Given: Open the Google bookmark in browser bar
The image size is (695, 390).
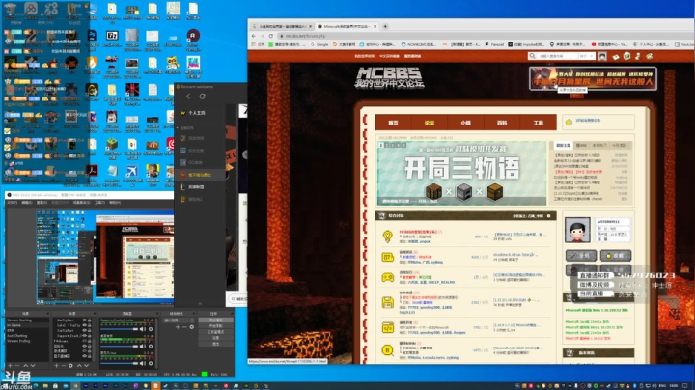Looking at the screenshot, I should pos(320,44).
